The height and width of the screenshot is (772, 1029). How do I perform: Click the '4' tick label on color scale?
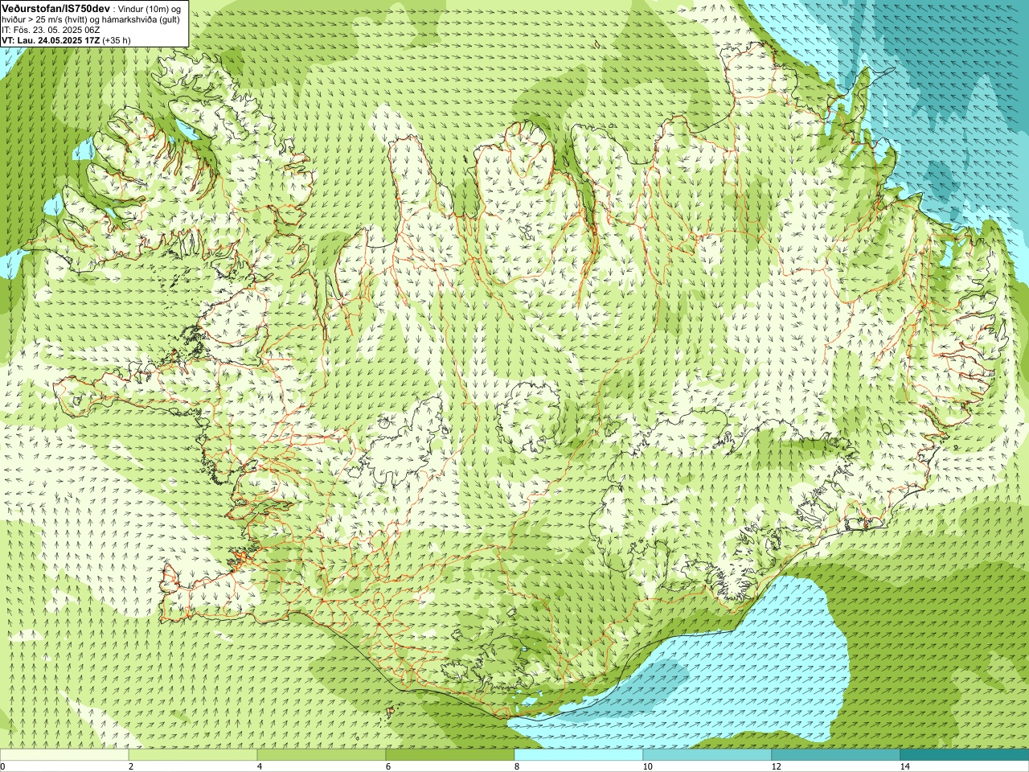[x=260, y=766]
